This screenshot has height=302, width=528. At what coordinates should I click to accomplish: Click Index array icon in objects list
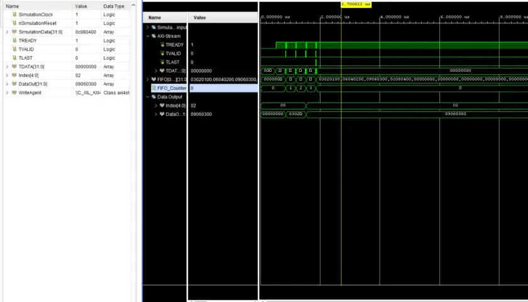pos(14,75)
